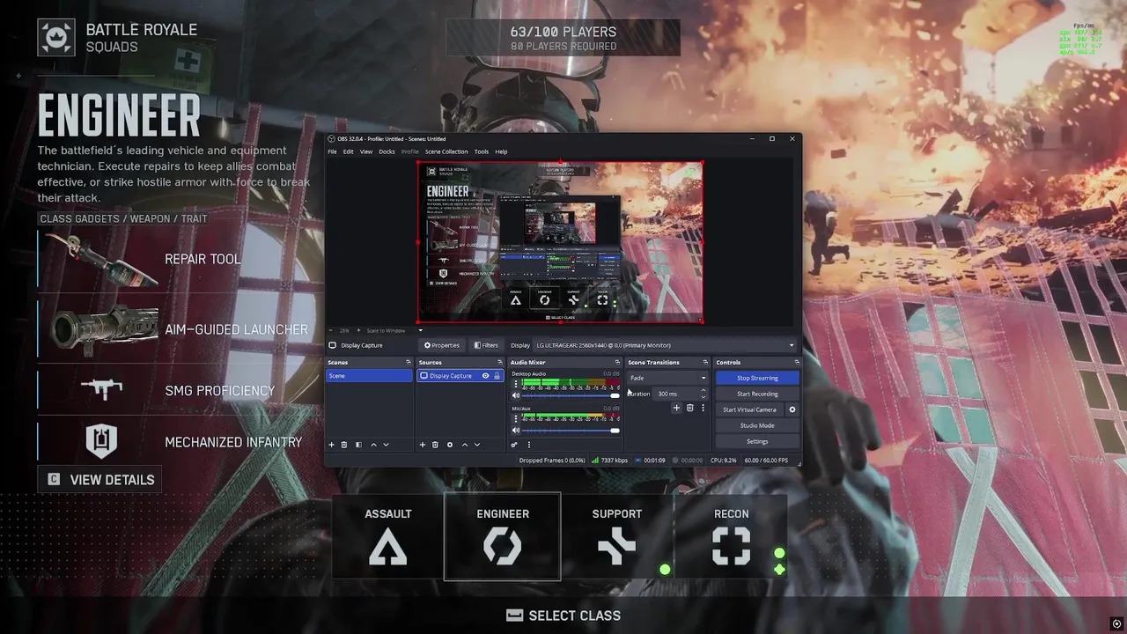
Task: Open the Fade transition dropdown
Action: coord(667,378)
